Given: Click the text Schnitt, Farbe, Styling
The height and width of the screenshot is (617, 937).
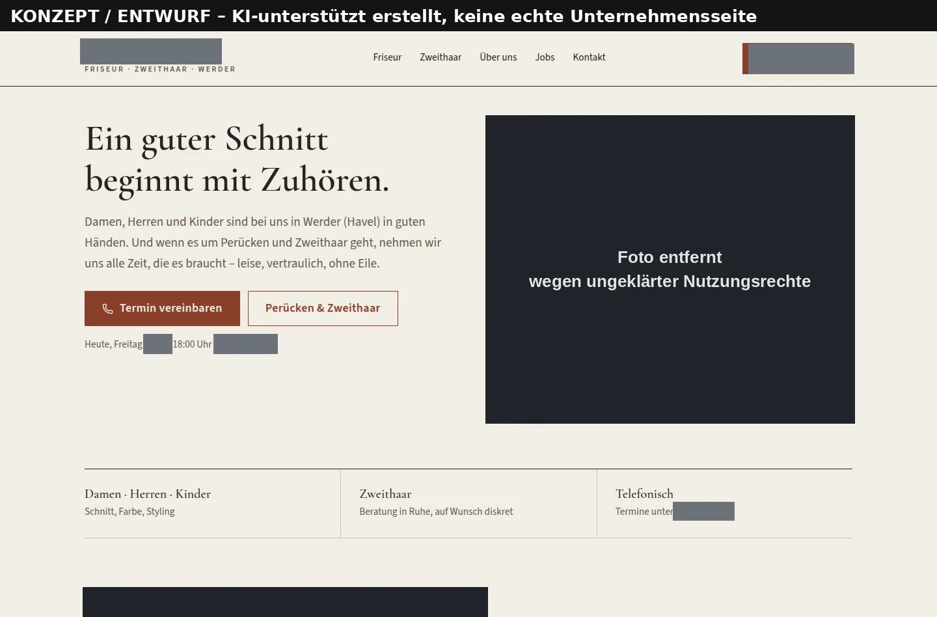Looking at the screenshot, I should pyautogui.click(x=129, y=512).
